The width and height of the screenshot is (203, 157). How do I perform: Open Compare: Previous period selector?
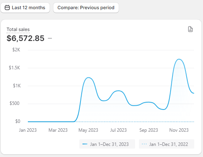(86, 8)
